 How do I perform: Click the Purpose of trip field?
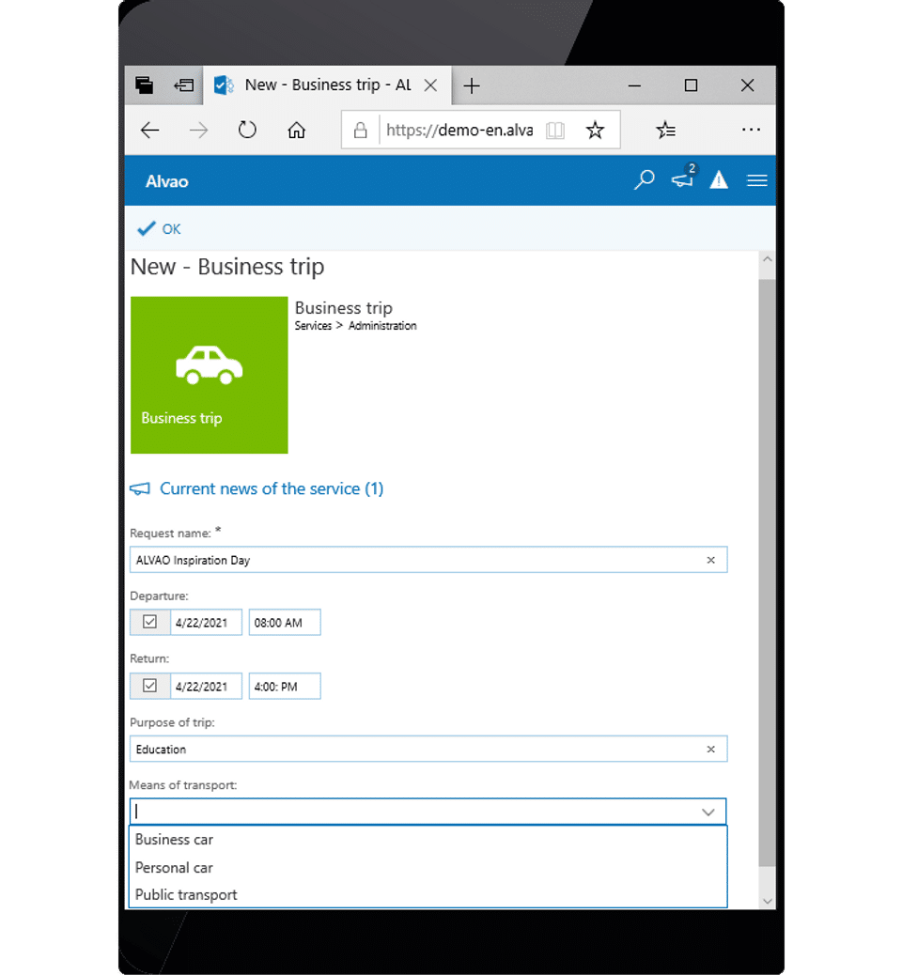(428, 749)
